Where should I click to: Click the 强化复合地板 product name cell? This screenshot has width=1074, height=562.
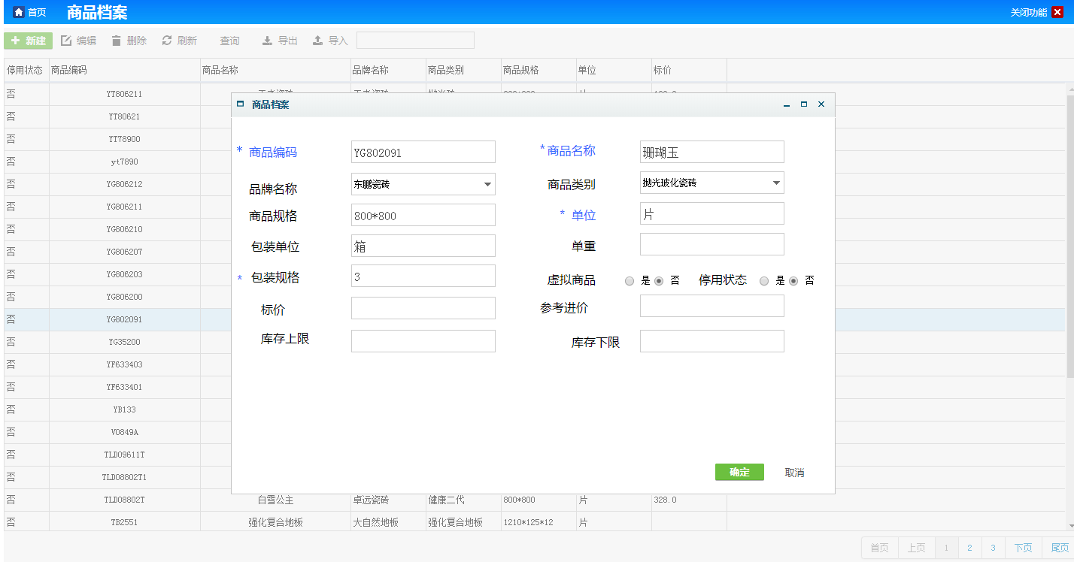tap(275, 522)
